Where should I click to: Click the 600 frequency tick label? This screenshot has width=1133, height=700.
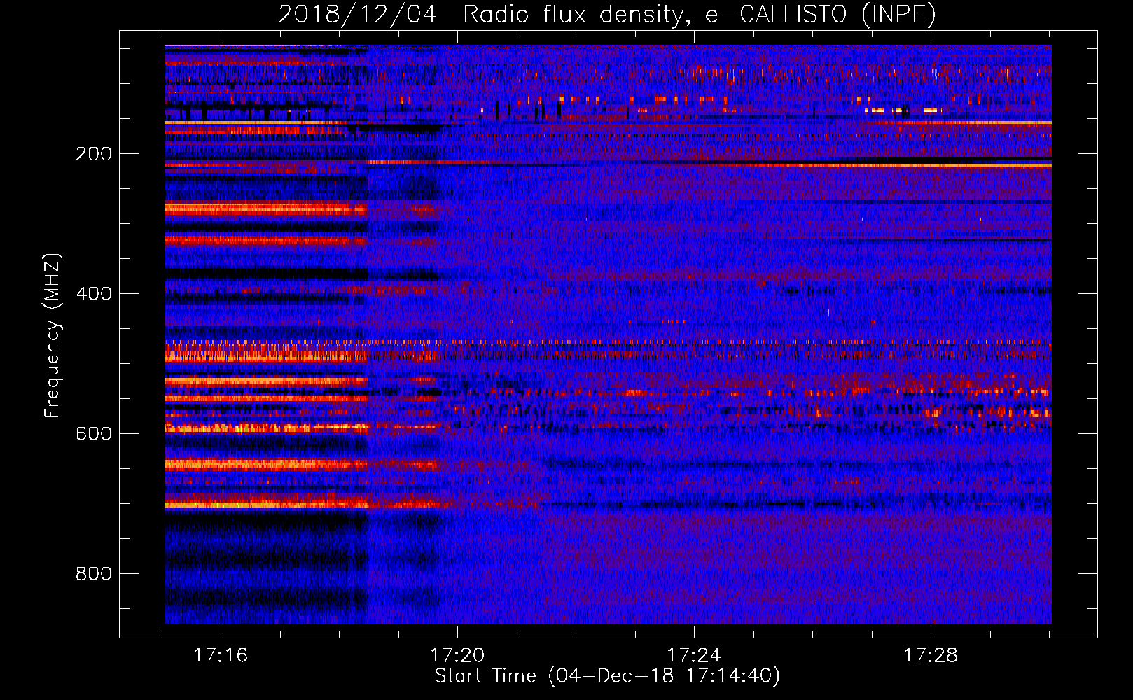[94, 434]
